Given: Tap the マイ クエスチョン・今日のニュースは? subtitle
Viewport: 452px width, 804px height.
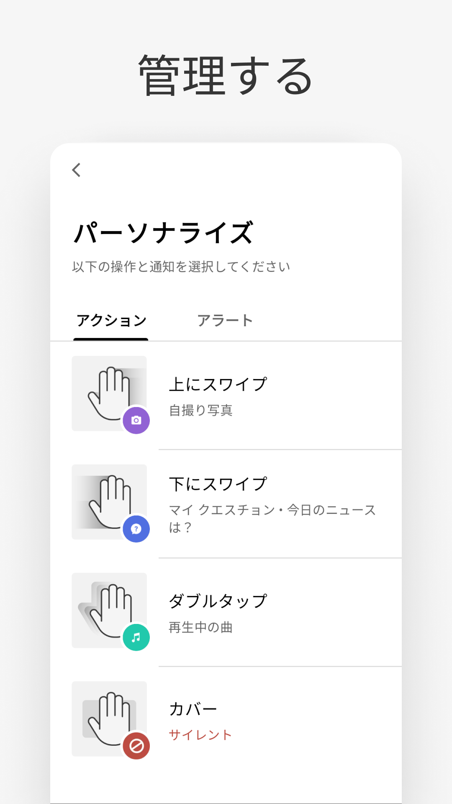Looking at the screenshot, I should (272, 518).
